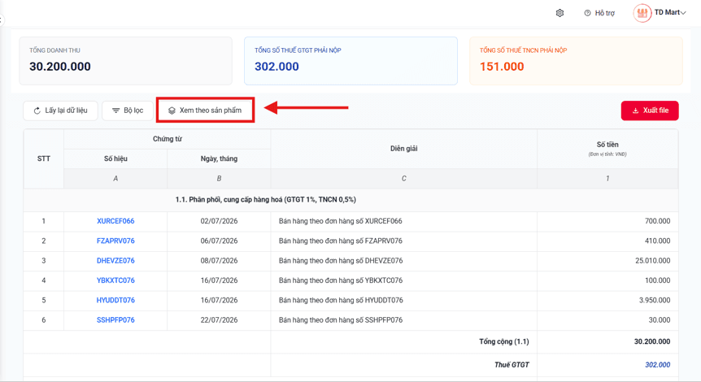
Task: Click the Thuế GTGT phải nộp card
Action: click(351, 61)
